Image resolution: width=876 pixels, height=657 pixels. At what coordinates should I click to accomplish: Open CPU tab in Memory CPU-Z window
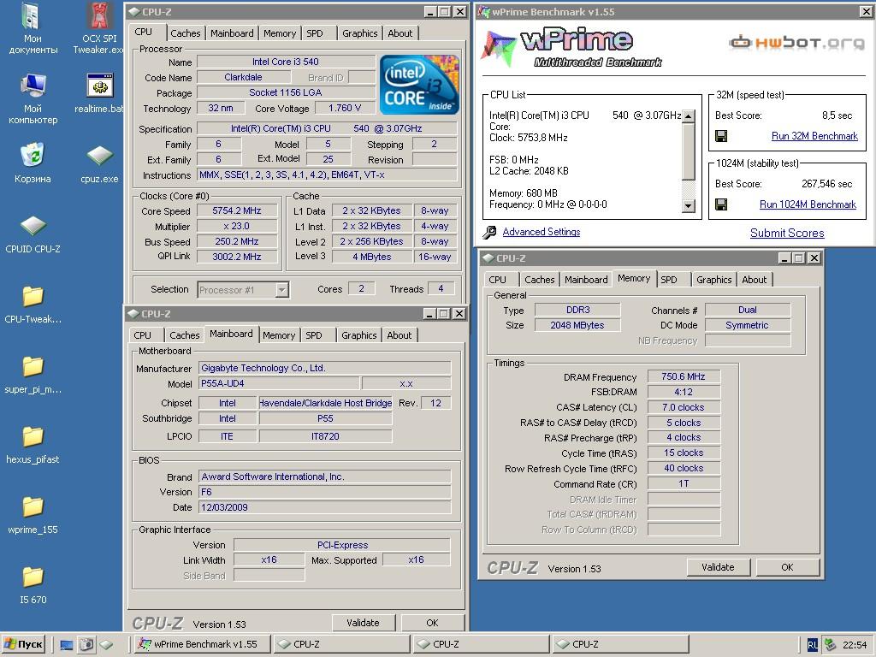tap(497, 280)
